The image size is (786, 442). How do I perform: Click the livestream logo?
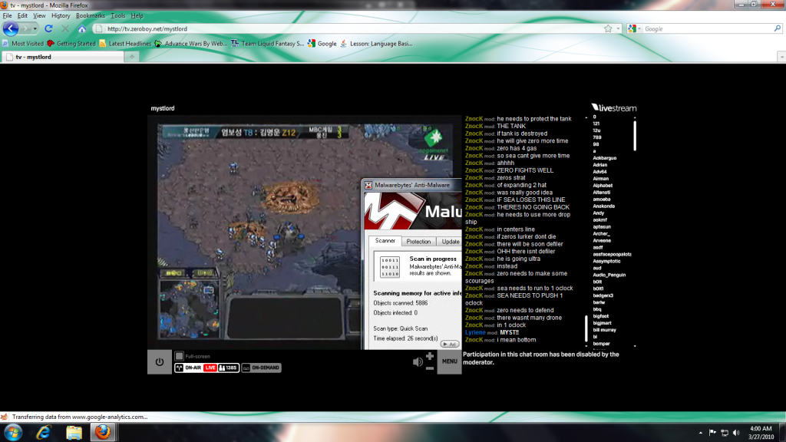tap(614, 107)
